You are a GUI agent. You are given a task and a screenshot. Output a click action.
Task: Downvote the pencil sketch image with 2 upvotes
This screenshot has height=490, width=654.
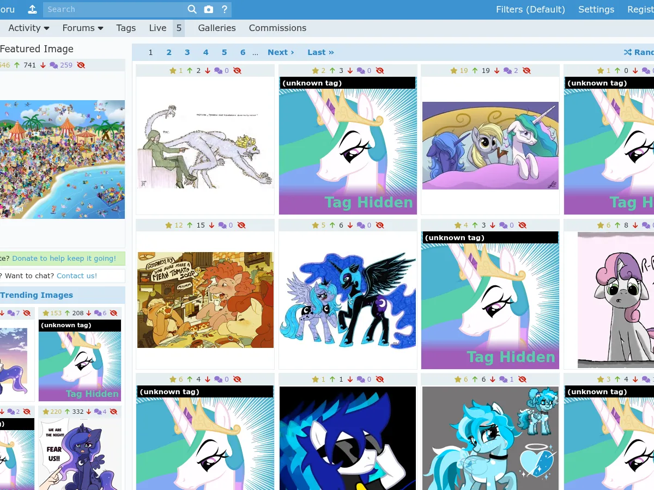point(207,71)
